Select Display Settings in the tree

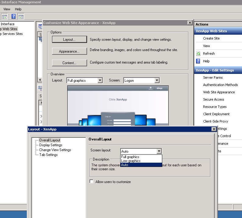pos(51,145)
